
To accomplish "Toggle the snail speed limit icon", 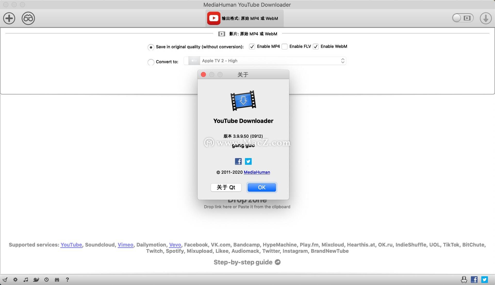I will [x=36, y=280].
